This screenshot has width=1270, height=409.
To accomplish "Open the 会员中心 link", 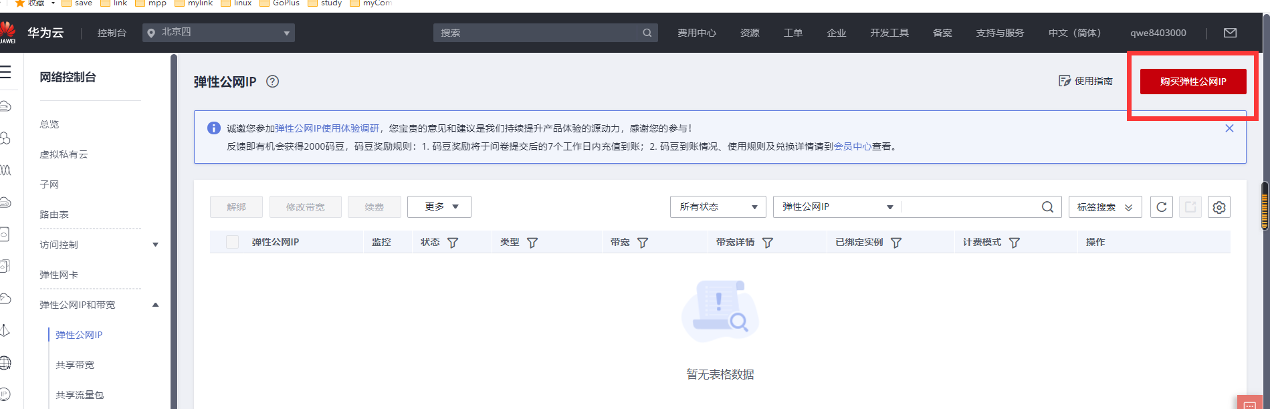I will point(852,146).
